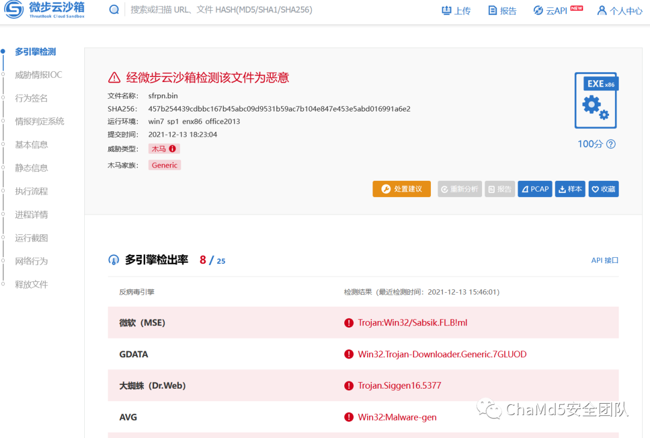Image resolution: width=650 pixels, height=438 pixels.
Task: Click the Trojan.Siggen16.5377 detection result
Action: click(x=399, y=386)
